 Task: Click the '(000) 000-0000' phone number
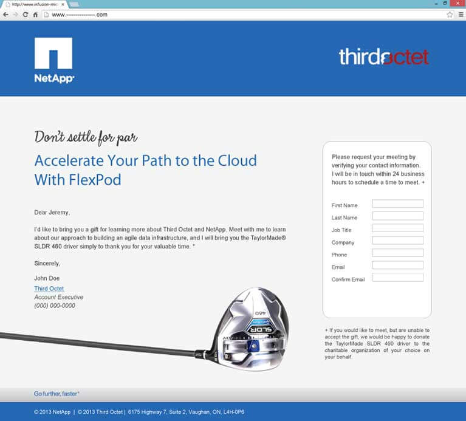pyautogui.click(x=55, y=306)
